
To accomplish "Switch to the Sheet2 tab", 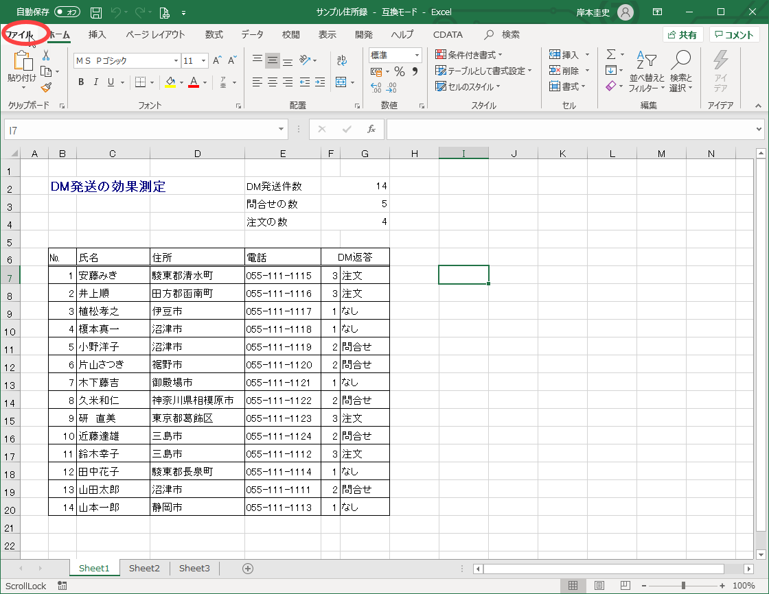I will pyautogui.click(x=144, y=568).
